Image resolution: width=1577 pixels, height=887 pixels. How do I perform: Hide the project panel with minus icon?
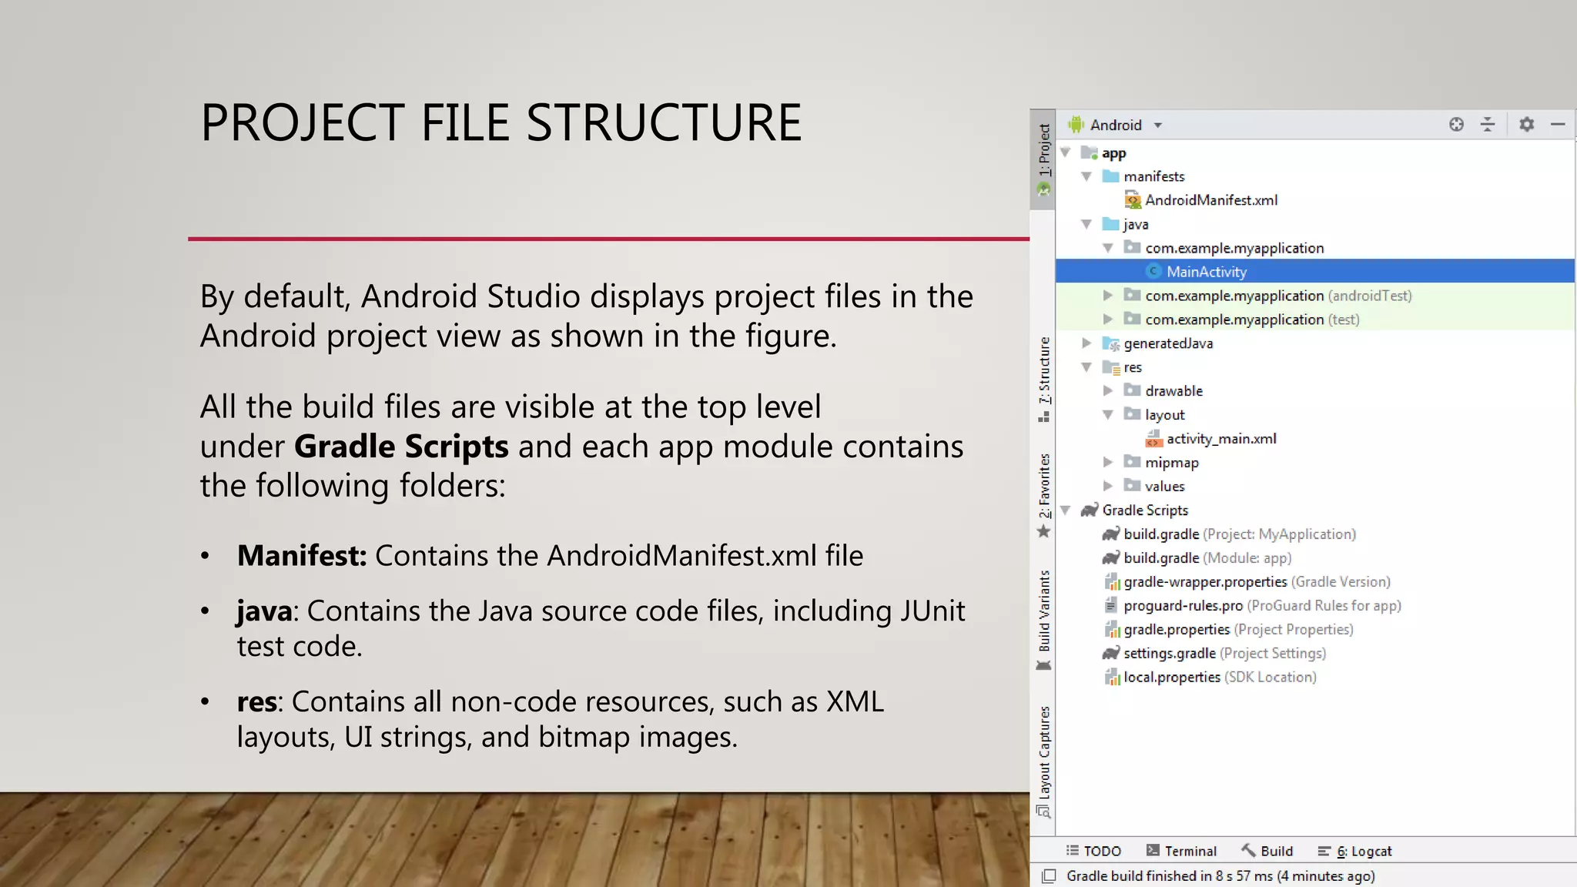[1558, 124]
